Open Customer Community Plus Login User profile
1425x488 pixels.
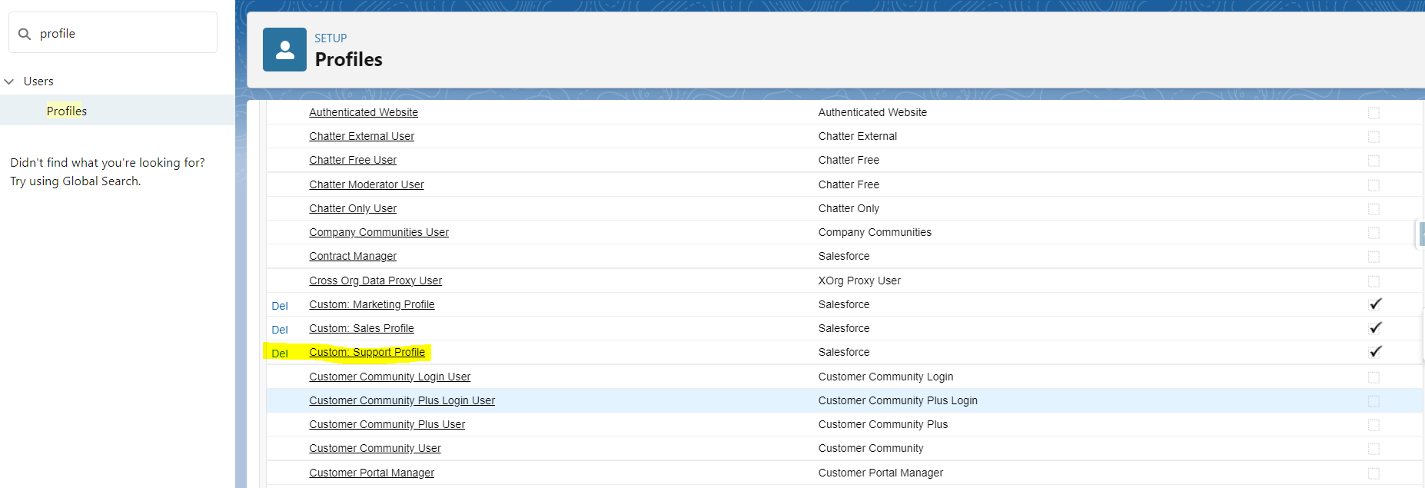(x=401, y=400)
